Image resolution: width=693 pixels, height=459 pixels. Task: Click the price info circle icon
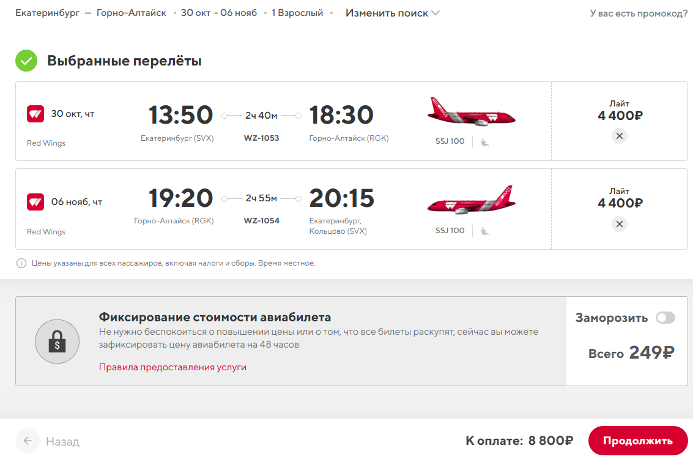[x=21, y=263]
